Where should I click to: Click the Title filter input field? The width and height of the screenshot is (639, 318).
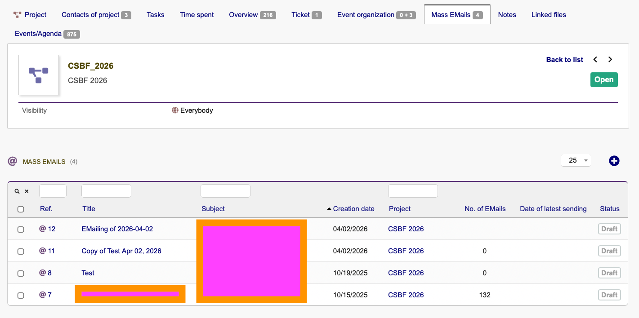click(x=106, y=191)
